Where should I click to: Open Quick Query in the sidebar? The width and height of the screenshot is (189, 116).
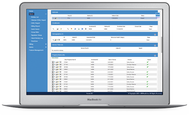(x=35, y=29)
